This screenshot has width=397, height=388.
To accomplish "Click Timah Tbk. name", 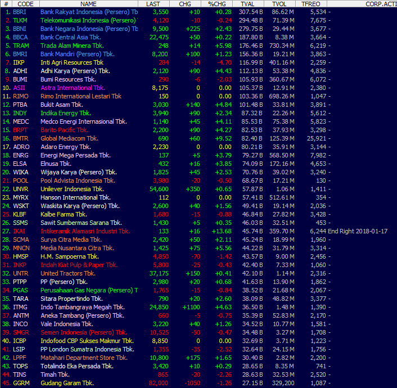I will tap(55, 375).
